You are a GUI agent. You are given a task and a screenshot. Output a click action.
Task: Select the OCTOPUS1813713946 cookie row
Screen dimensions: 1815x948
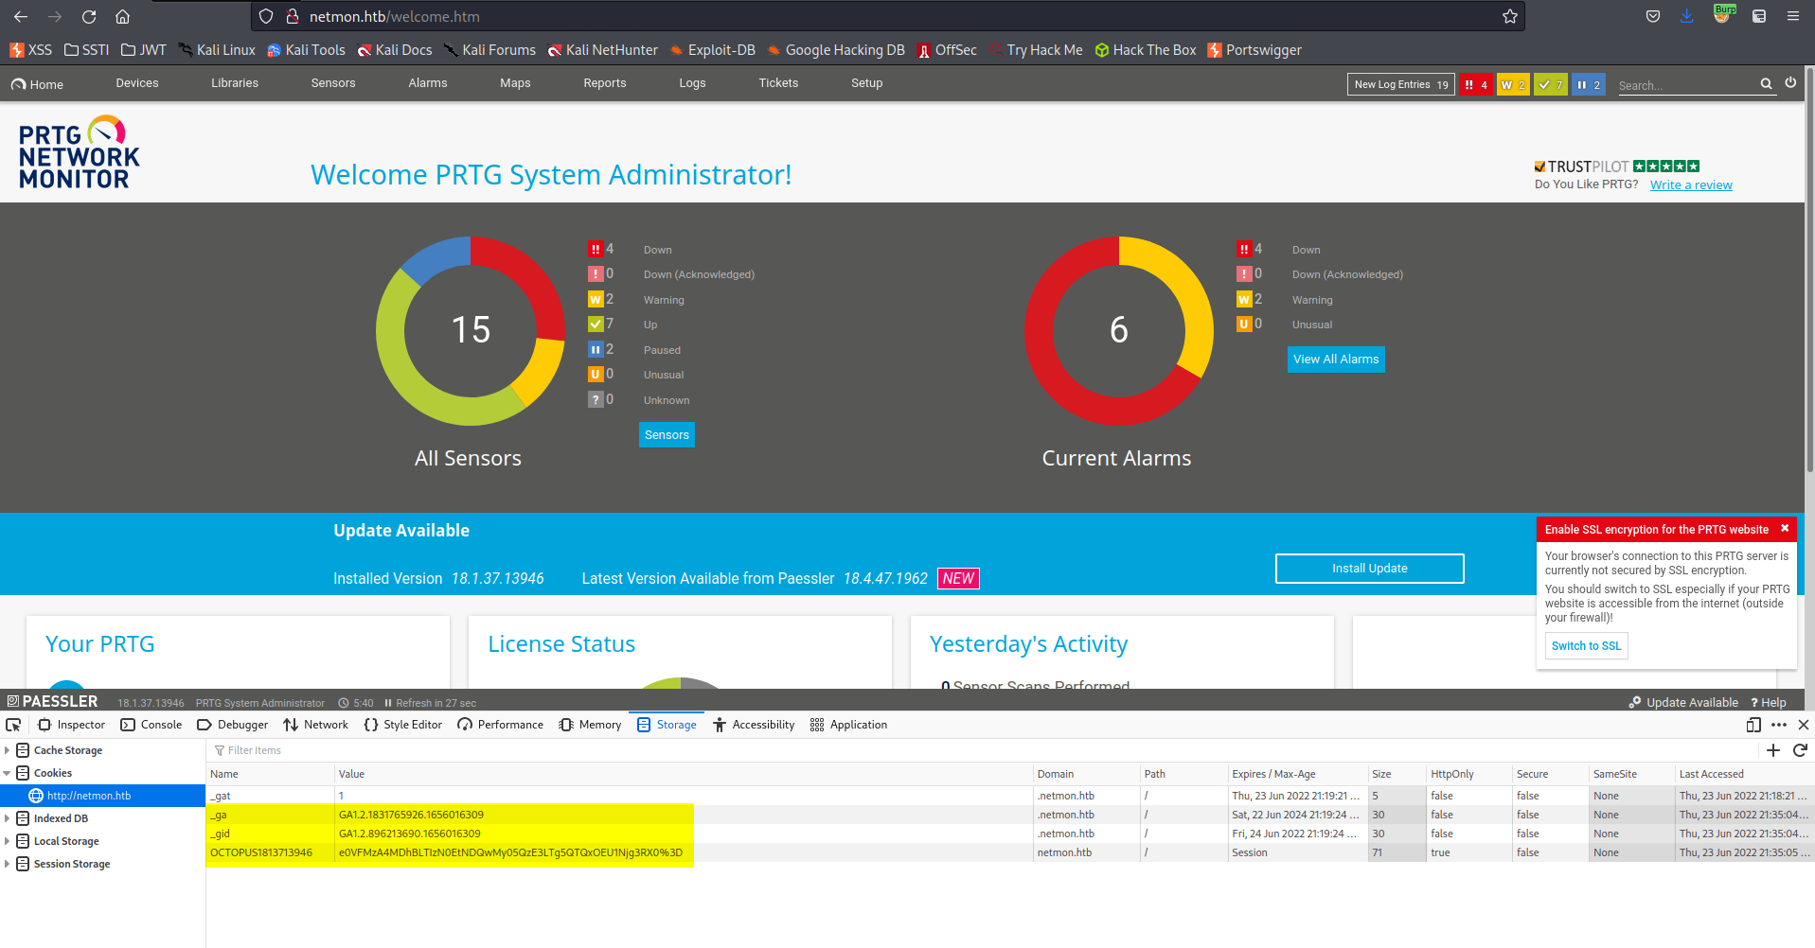click(x=1010, y=852)
